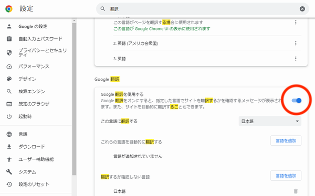The height and width of the screenshot is (196, 315).
Task: Open the 日本語 translation language dropdown
Action: coord(270,121)
